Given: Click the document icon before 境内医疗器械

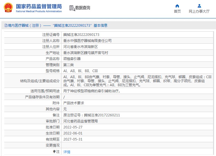Looking at the screenshot, I should [x=6, y=26].
